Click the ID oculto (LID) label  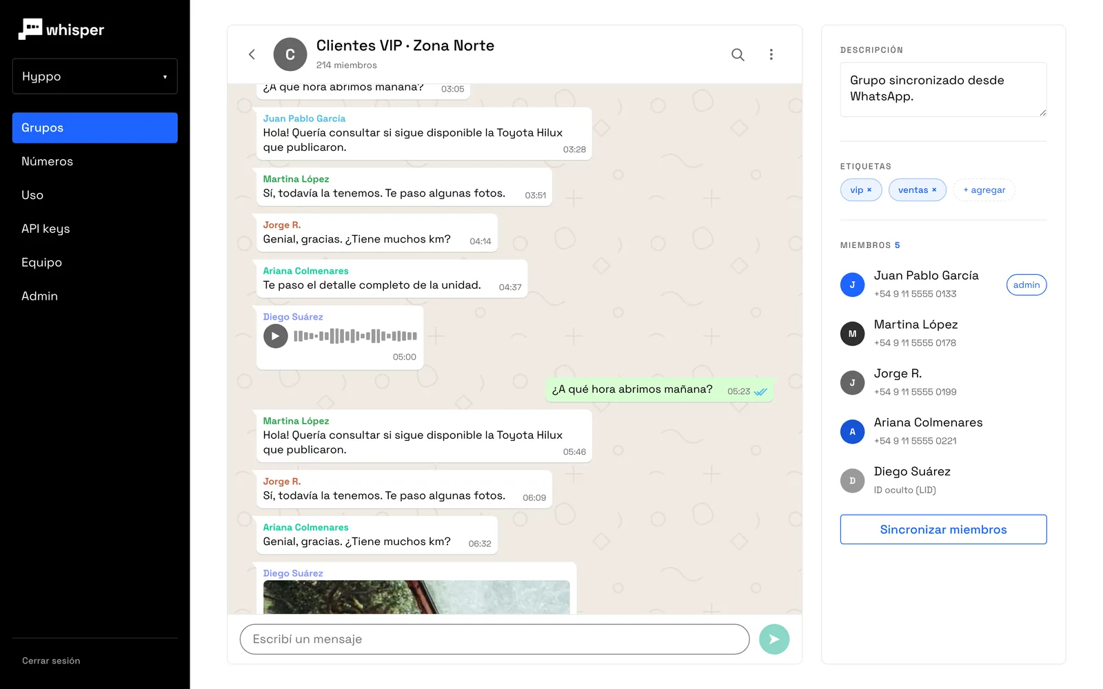905,490
